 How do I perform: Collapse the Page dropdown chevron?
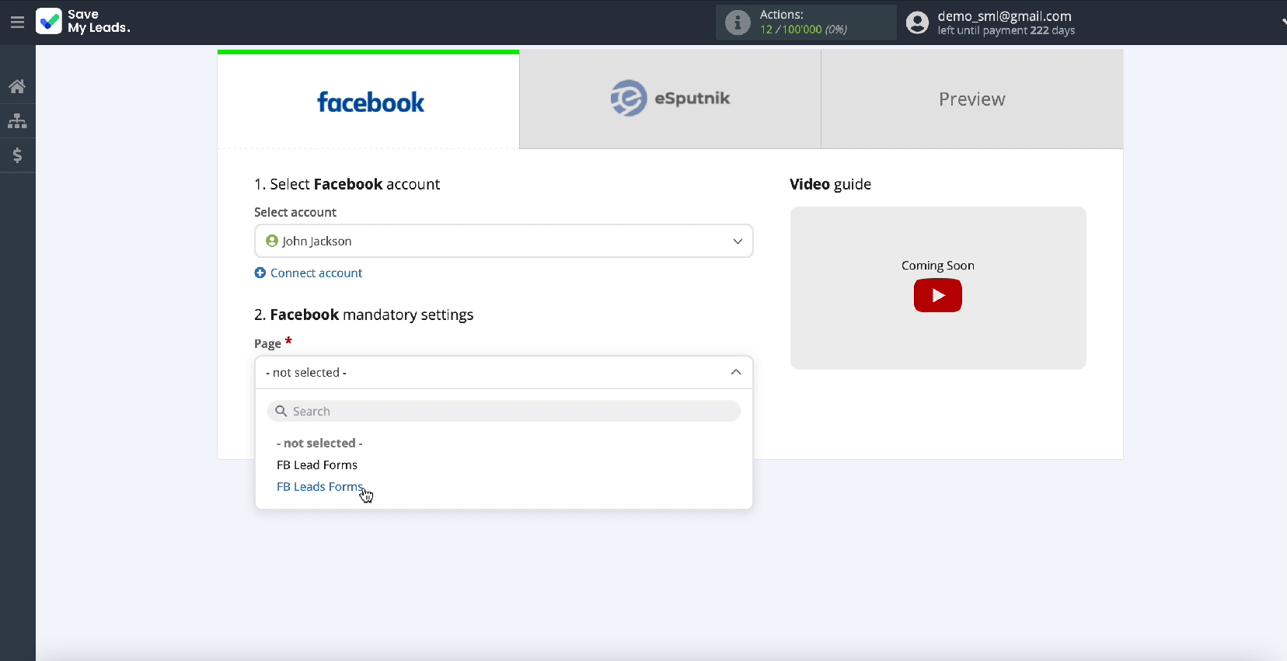click(736, 372)
